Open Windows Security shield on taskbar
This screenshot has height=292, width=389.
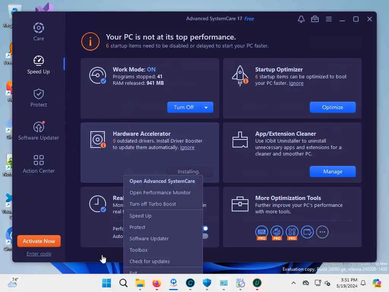point(207,283)
